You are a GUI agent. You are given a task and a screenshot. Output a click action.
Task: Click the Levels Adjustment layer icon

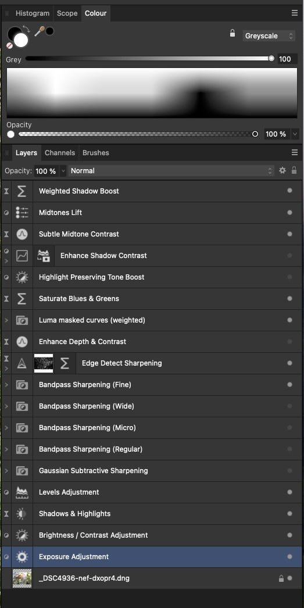22,492
